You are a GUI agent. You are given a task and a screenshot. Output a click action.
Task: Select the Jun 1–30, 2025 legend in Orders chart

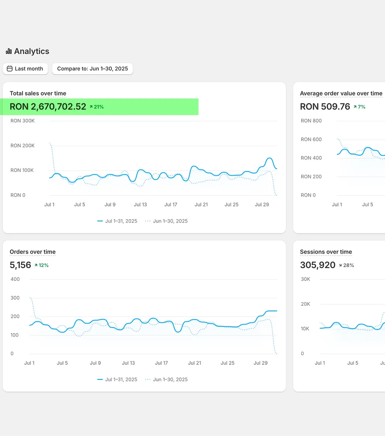pyautogui.click(x=166, y=380)
